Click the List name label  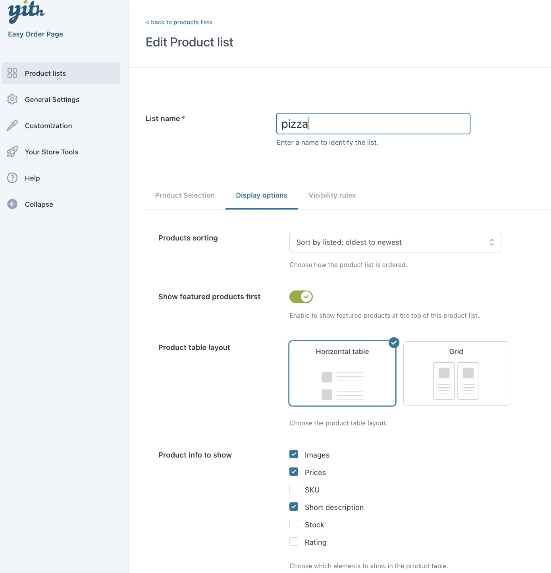pos(163,118)
